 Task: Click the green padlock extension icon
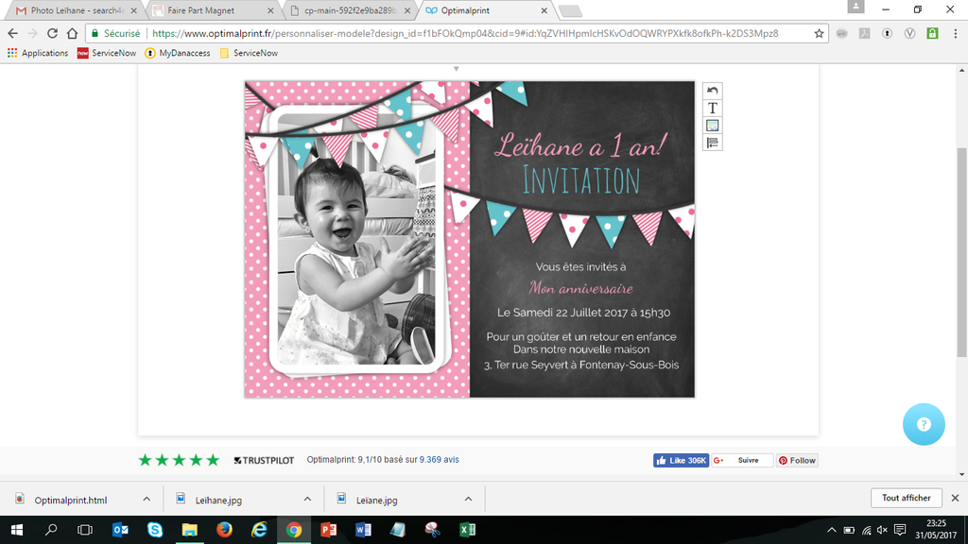(x=932, y=33)
